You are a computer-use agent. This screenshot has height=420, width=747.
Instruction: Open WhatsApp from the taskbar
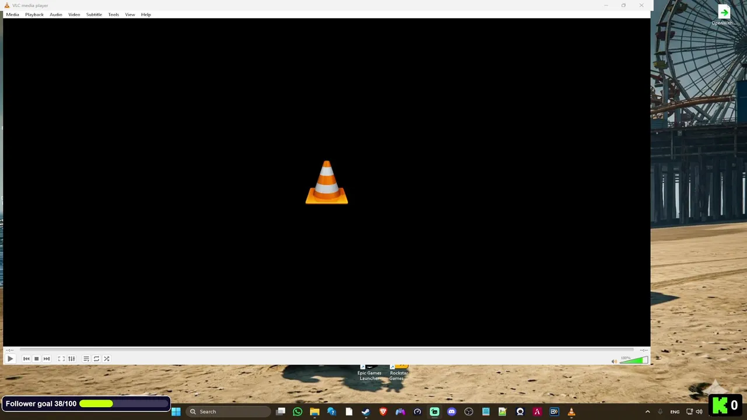click(x=298, y=412)
